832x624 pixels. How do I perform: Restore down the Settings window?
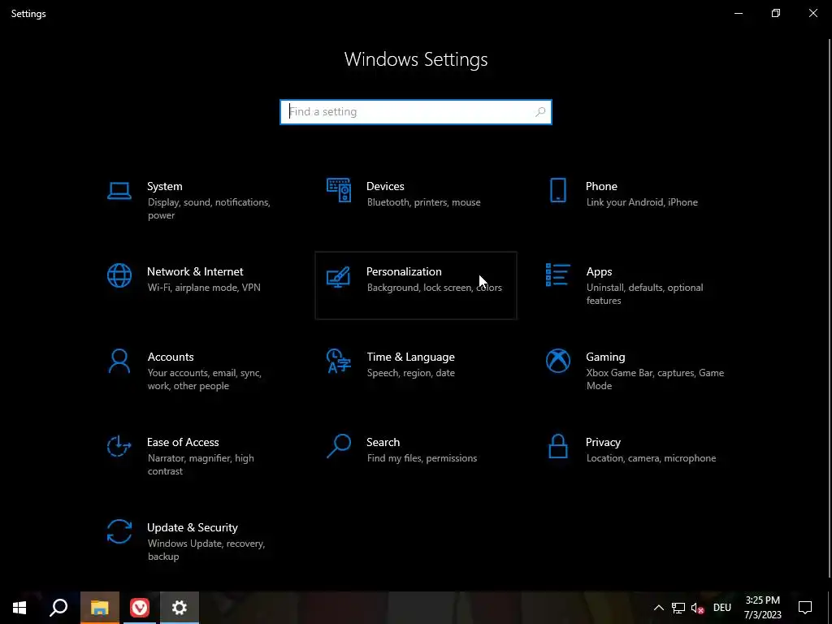(776, 13)
